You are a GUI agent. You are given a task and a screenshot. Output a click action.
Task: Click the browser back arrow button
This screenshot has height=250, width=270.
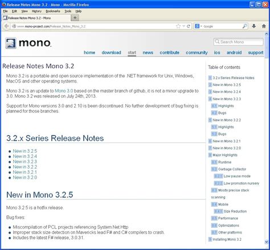[x=7, y=26]
